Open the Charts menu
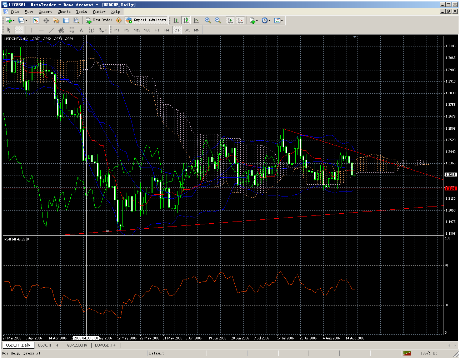Screen dimensions: 460x358 64,12
